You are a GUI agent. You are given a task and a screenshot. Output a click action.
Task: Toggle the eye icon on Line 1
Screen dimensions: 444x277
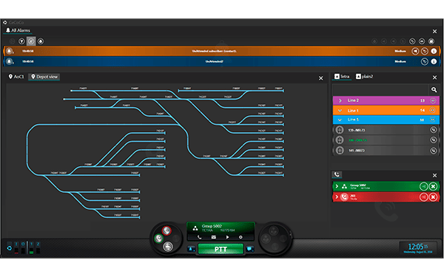click(432, 110)
